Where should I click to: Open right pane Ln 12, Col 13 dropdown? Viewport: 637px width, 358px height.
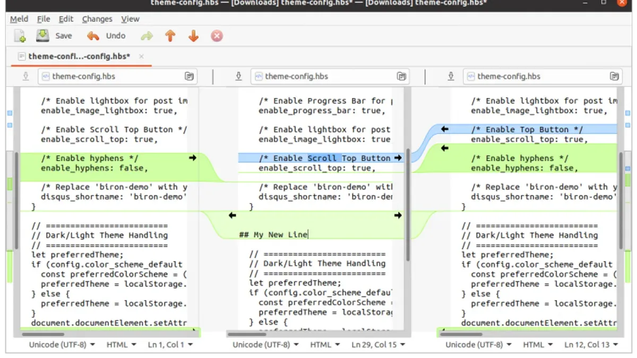591,345
